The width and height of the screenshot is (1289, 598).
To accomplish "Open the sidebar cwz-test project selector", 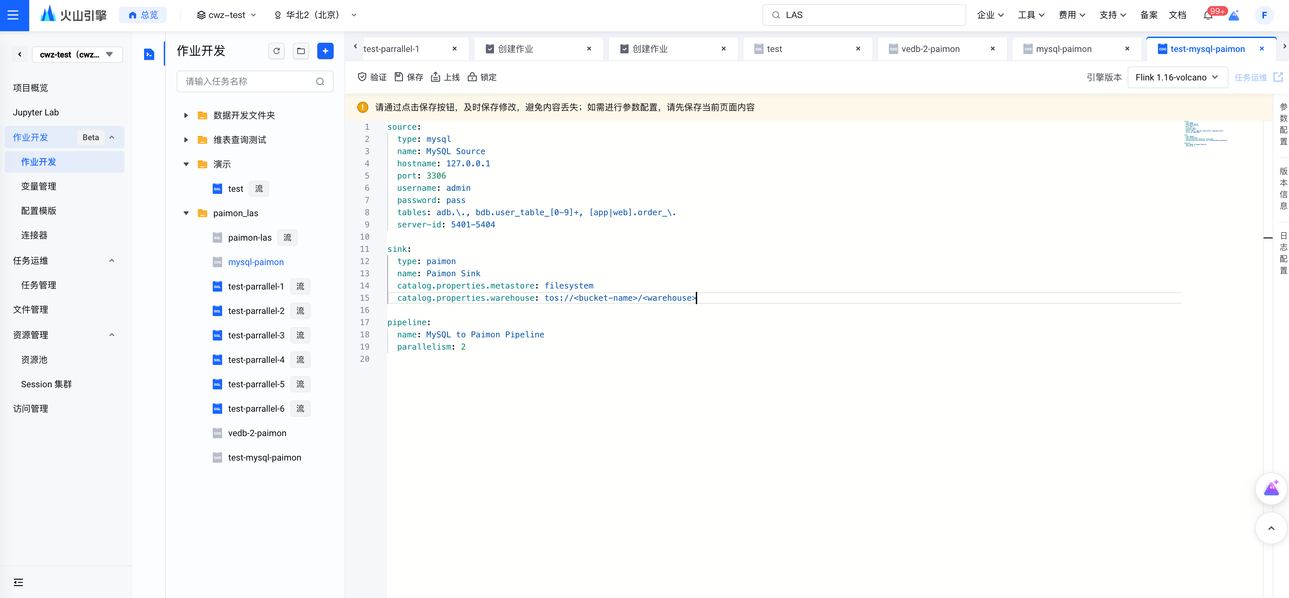I will [77, 54].
